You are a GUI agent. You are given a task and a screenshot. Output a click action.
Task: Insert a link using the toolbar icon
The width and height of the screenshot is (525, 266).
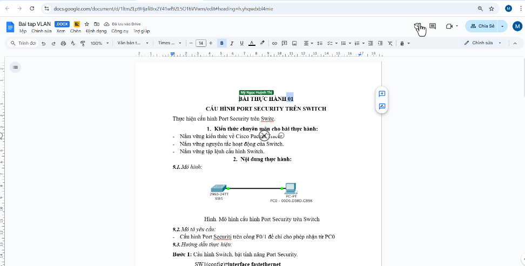(x=274, y=43)
